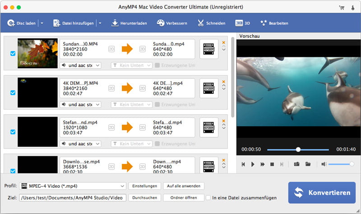Start conversion with the Konvertieren button
This screenshot has height=214, width=361.
322,193
